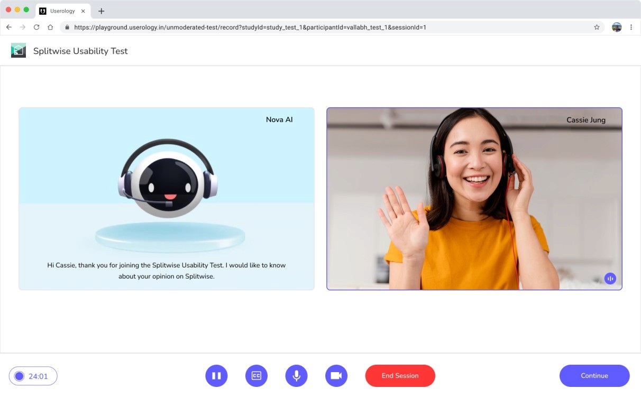This screenshot has width=641, height=398.
Task: Click the address bar URL
Action: [x=250, y=27]
